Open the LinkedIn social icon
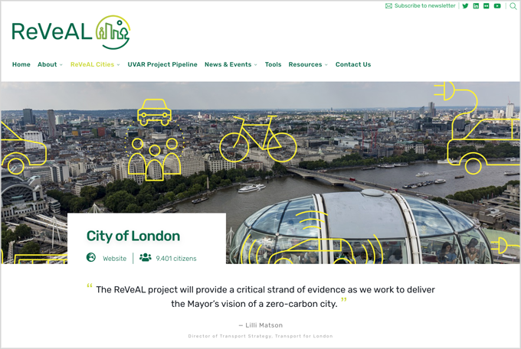 pos(476,6)
